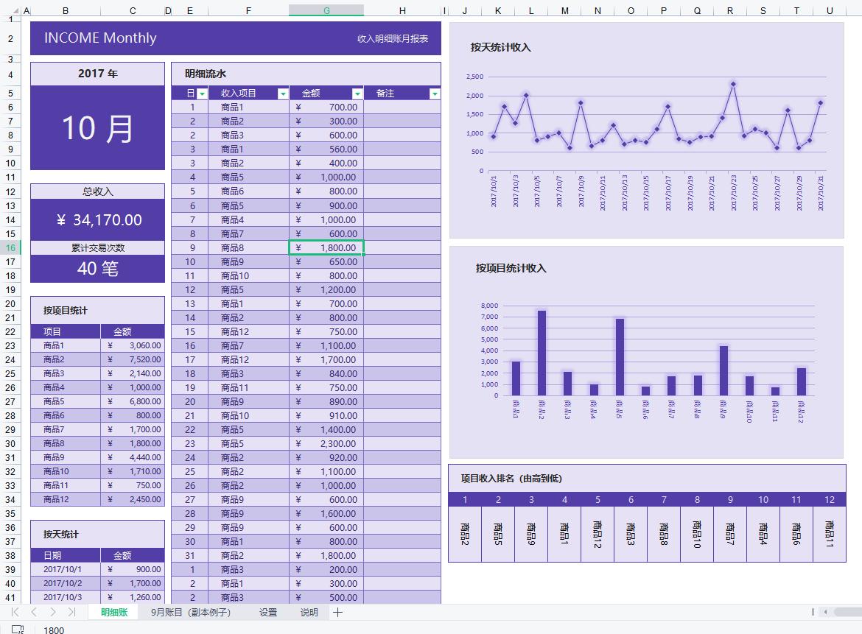This screenshot has width=862, height=634.
Task: Click the next sheet arrow
Action: click(x=53, y=612)
